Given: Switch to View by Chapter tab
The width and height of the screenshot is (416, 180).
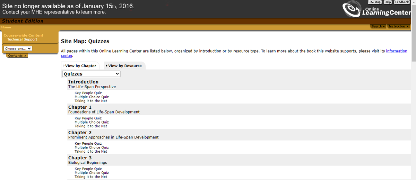Looking at the screenshot, I should click(x=80, y=66).
